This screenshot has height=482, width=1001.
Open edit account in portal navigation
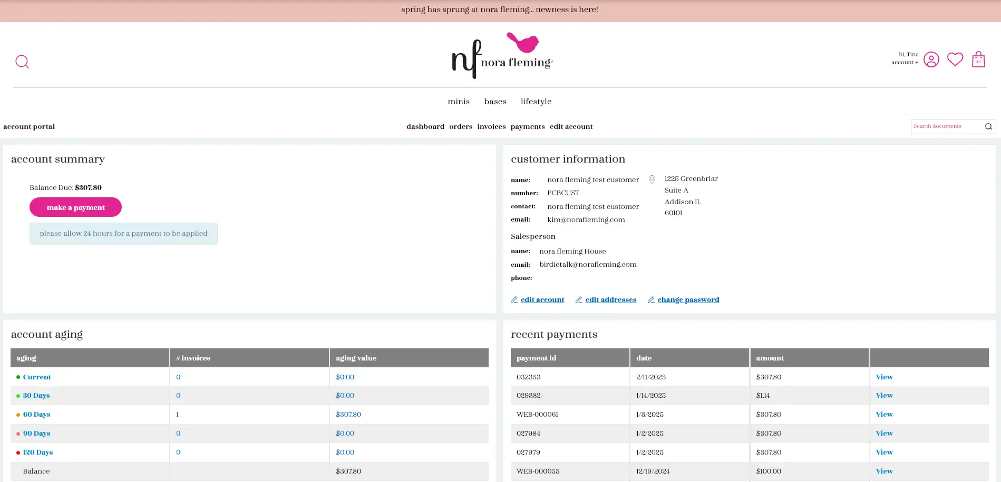[571, 127]
